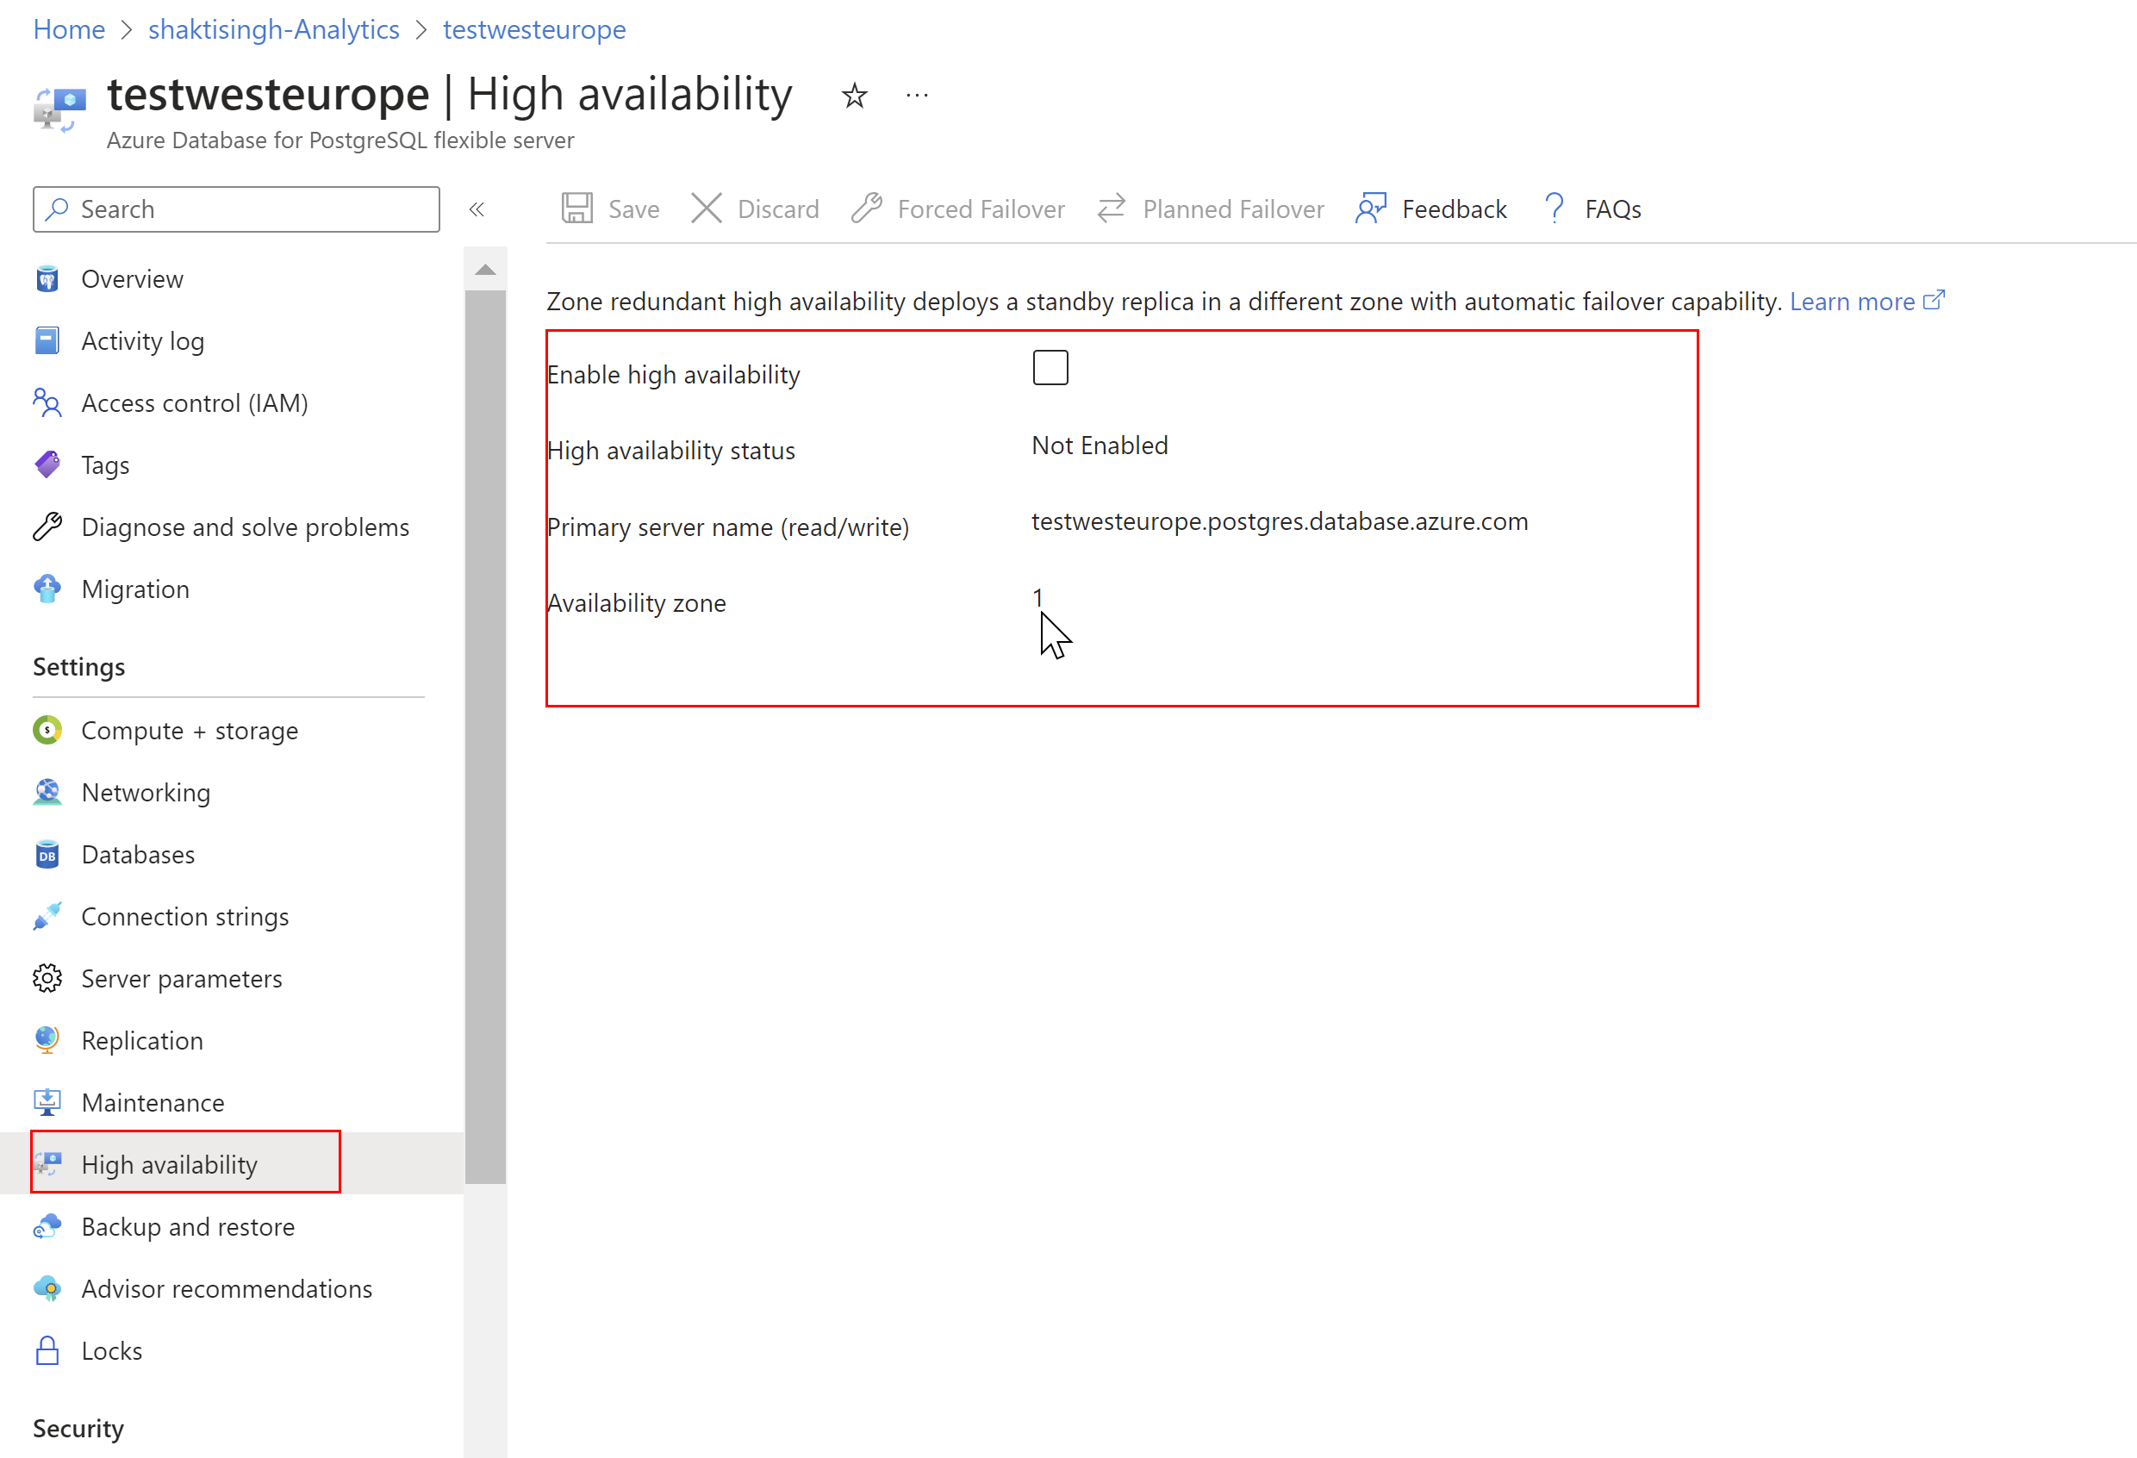This screenshot has width=2137, height=1458.
Task: Click testwesteurope breadcrumb link
Action: click(534, 29)
